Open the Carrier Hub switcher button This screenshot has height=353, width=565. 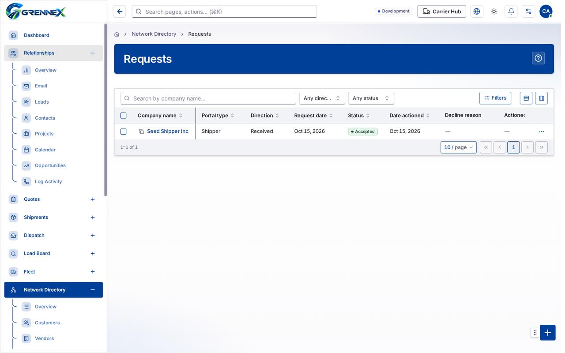click(x=442, y=11)
